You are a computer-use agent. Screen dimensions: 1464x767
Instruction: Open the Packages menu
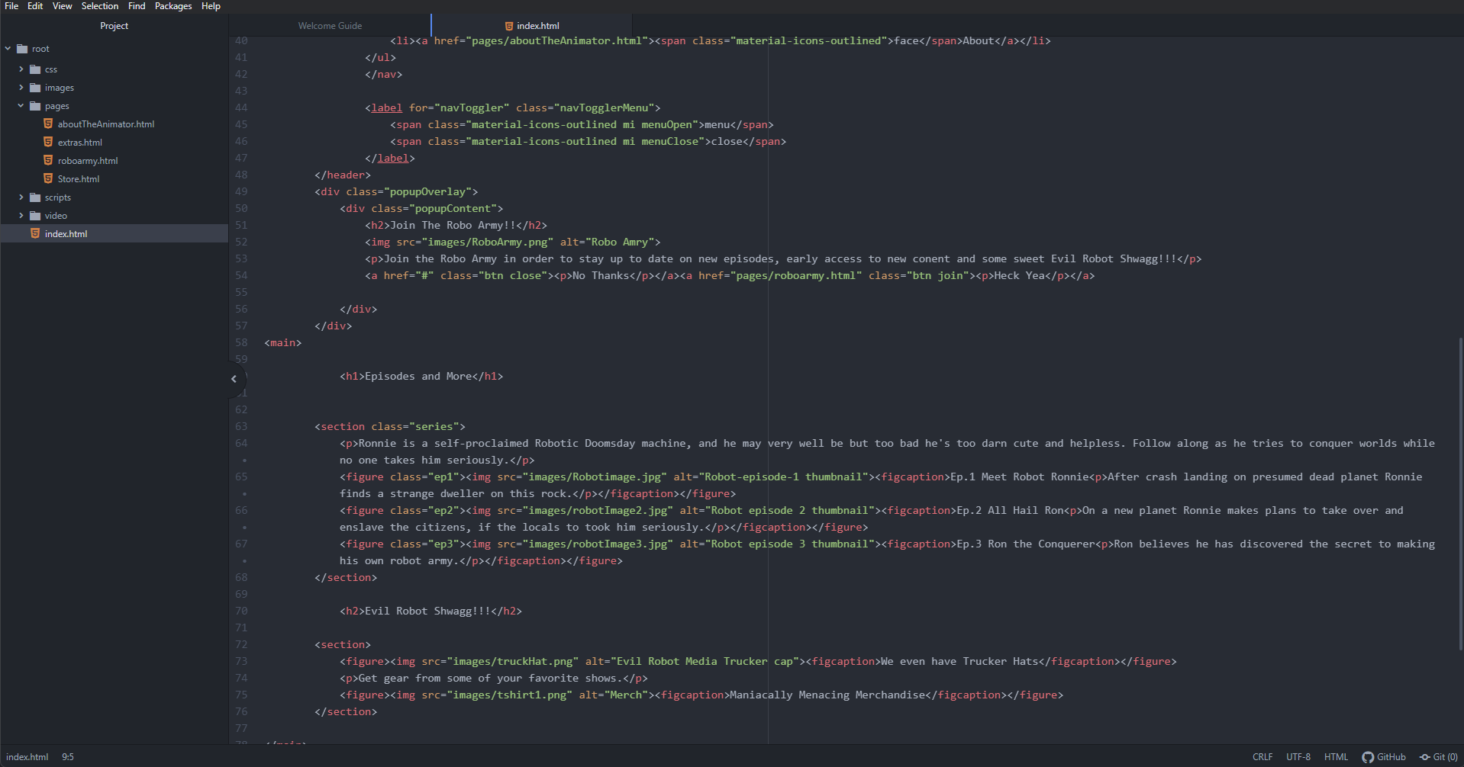173,6
